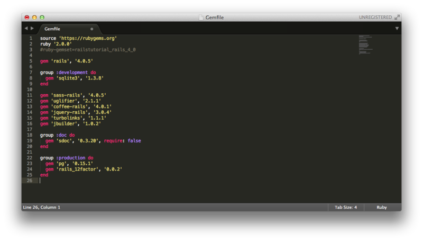Screen dimensions: 423x241
Task: Click the #ruby-gemset comment line
Action: point(88,50)
